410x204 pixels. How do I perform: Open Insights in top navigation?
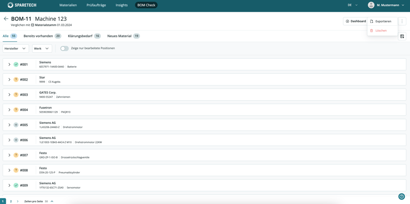[x=122, y=5]
